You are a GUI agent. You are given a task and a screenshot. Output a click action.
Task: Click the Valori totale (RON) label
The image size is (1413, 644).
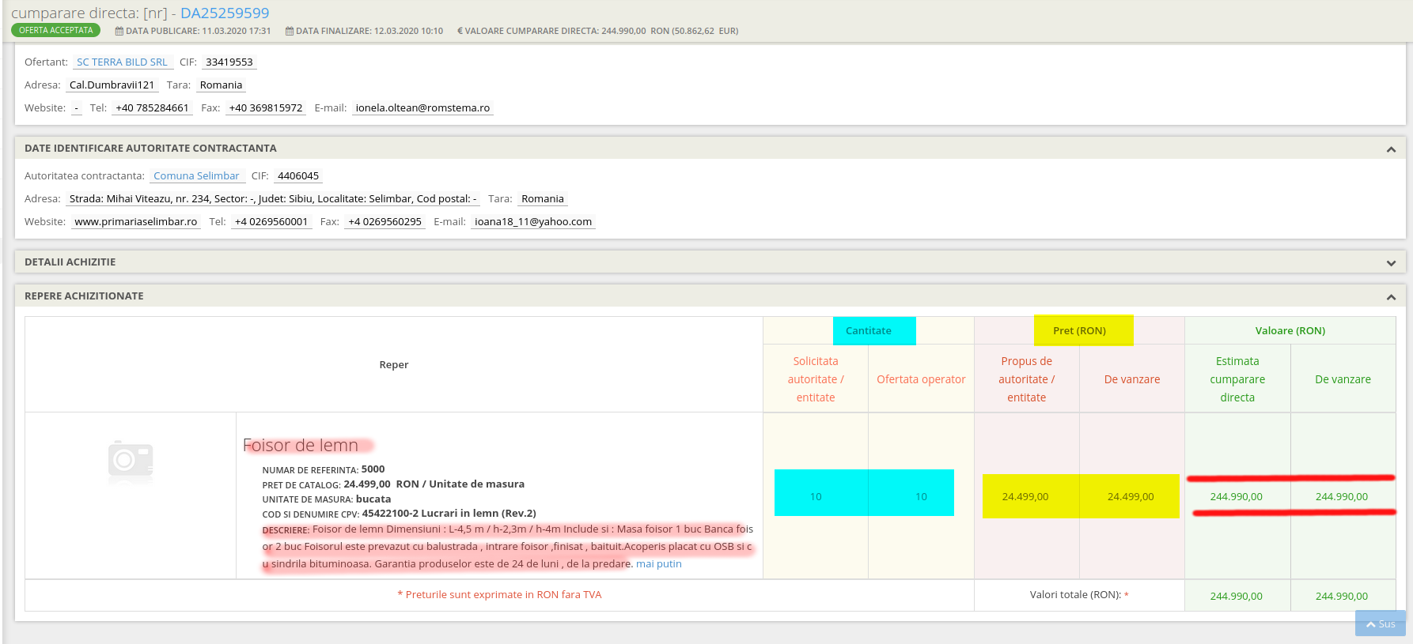click(1075, 594)
